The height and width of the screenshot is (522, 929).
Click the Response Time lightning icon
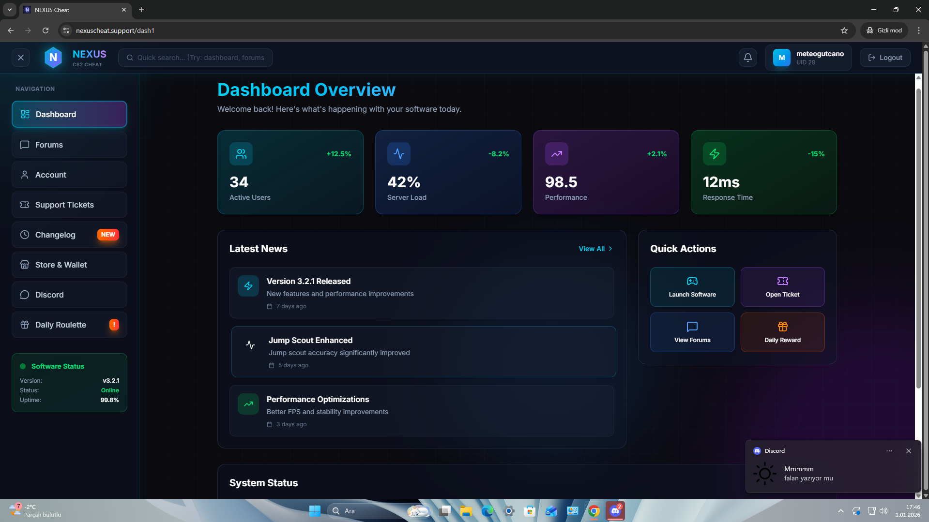(715, 154)
